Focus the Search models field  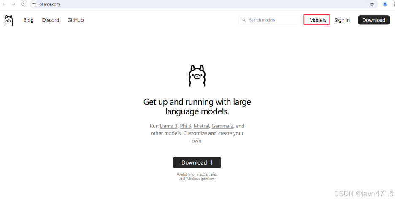pyautogui.click(x=270, y=20)
